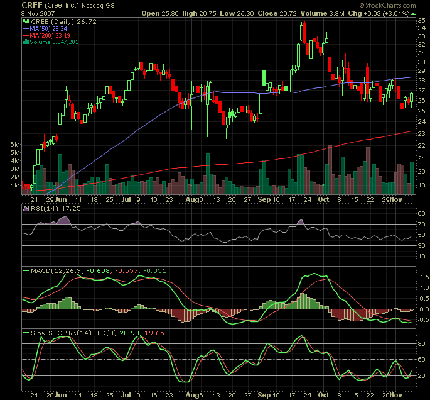Click the 80 label on the stochastic axis

click(x=421, y=343)
